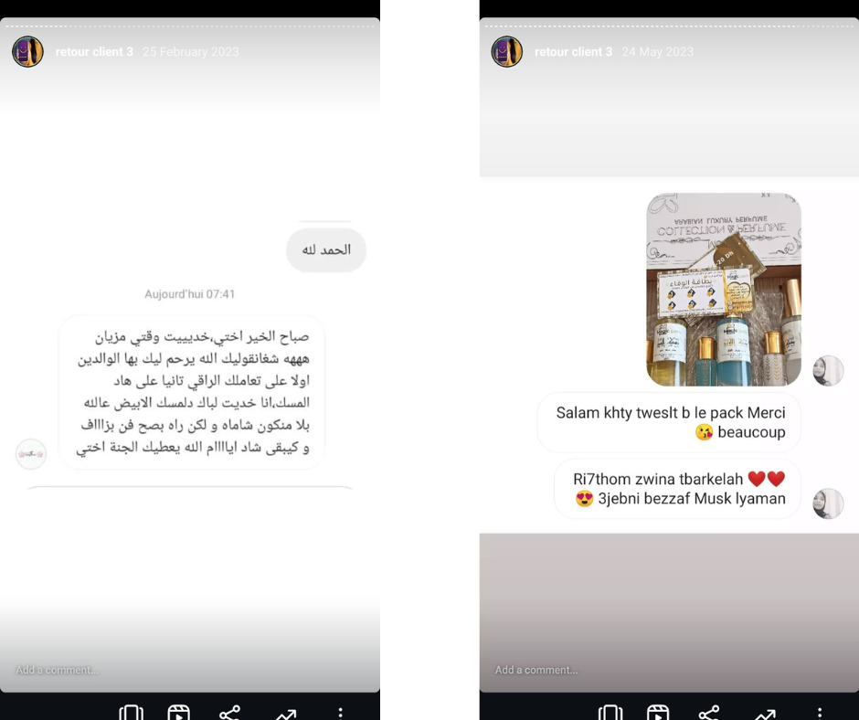Screen dimensions: 859x720
Task: Open the Reels icon under the 25 February story
Action: click(x=178, y=713)
